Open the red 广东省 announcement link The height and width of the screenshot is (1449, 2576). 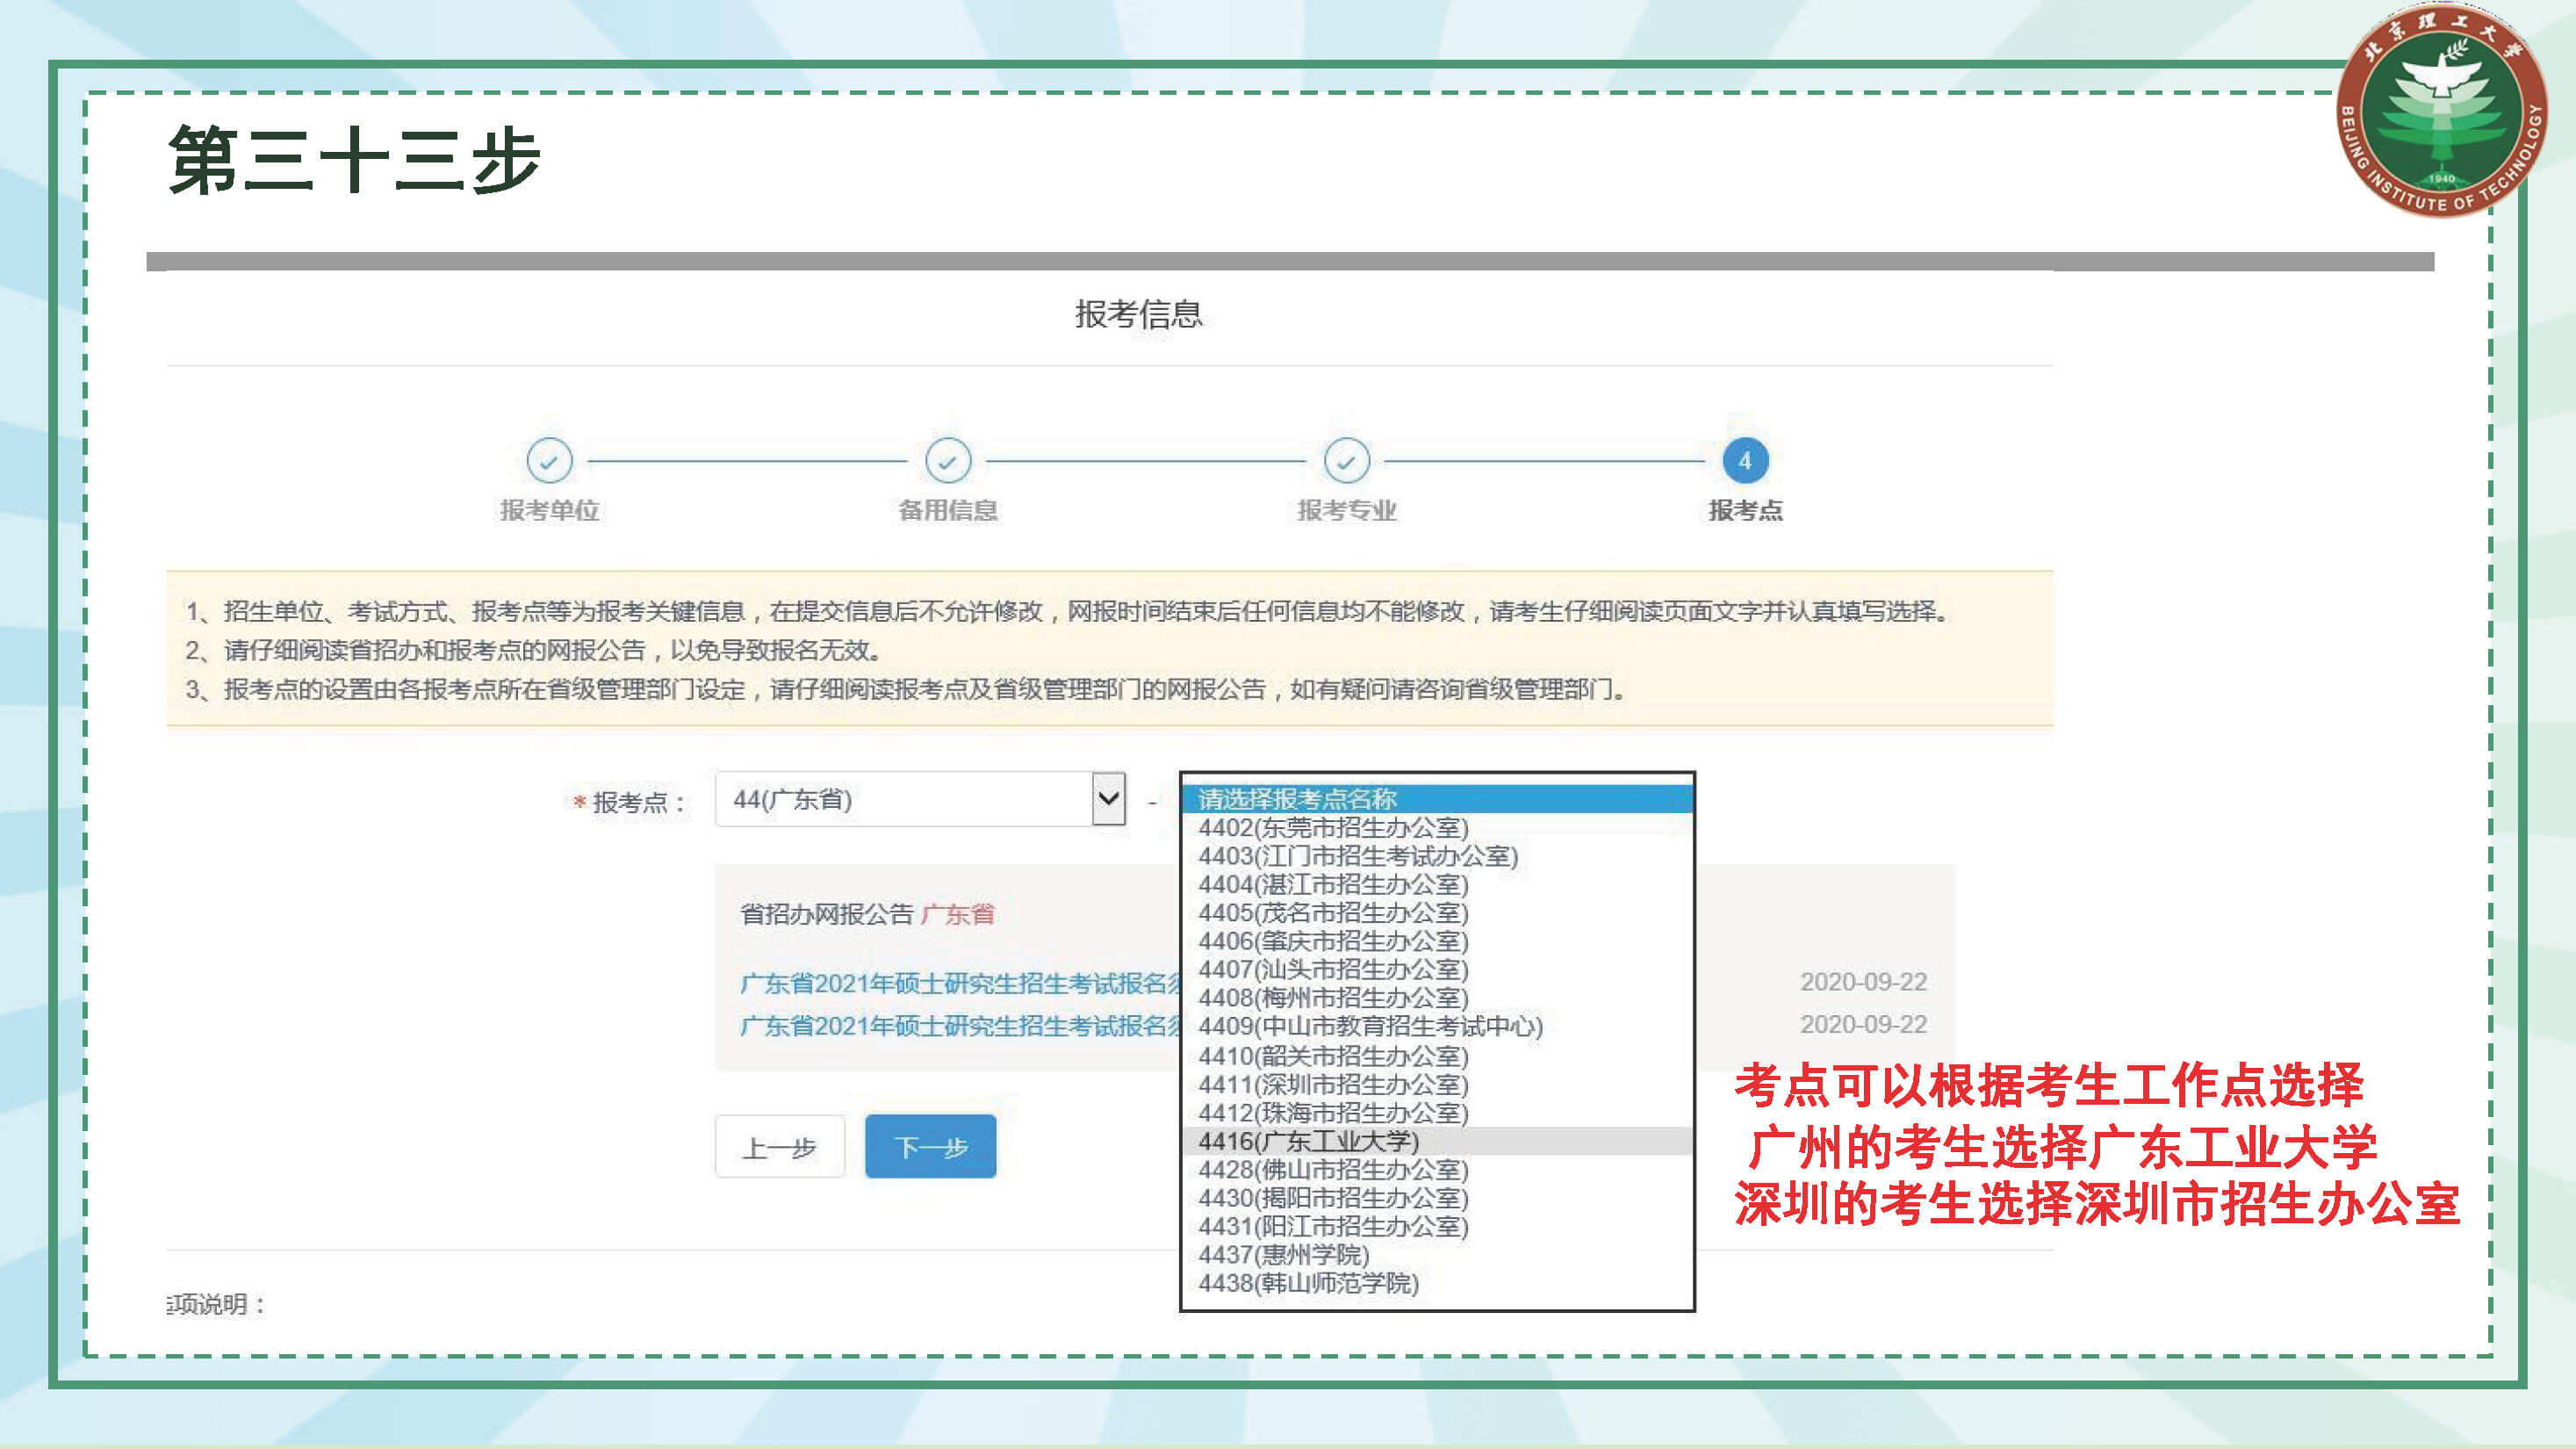click(957, 914)
